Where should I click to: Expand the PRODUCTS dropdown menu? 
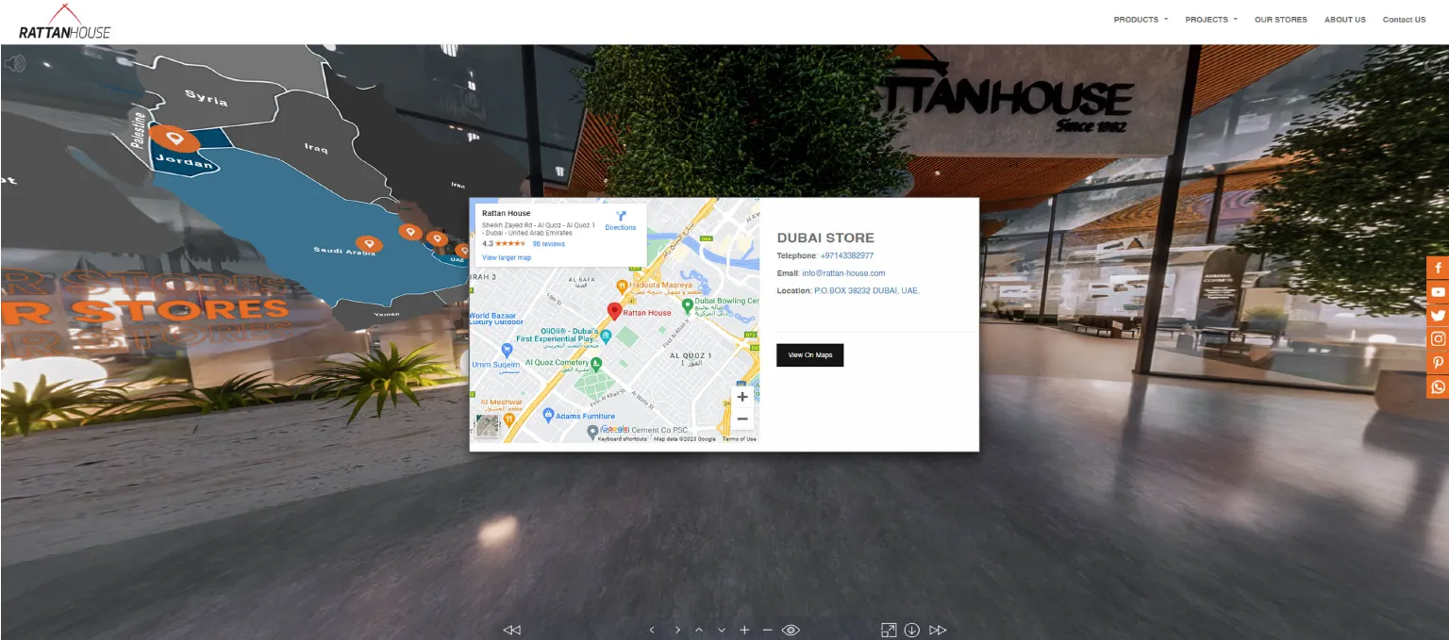(1141, 20)
